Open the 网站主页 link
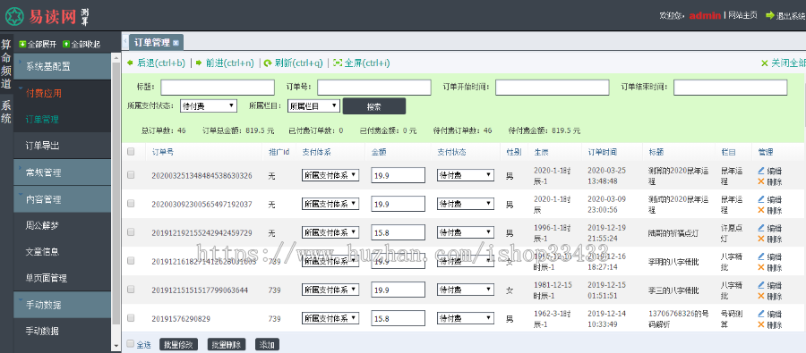This screenshot has width=806, height=353. (742, 15)
